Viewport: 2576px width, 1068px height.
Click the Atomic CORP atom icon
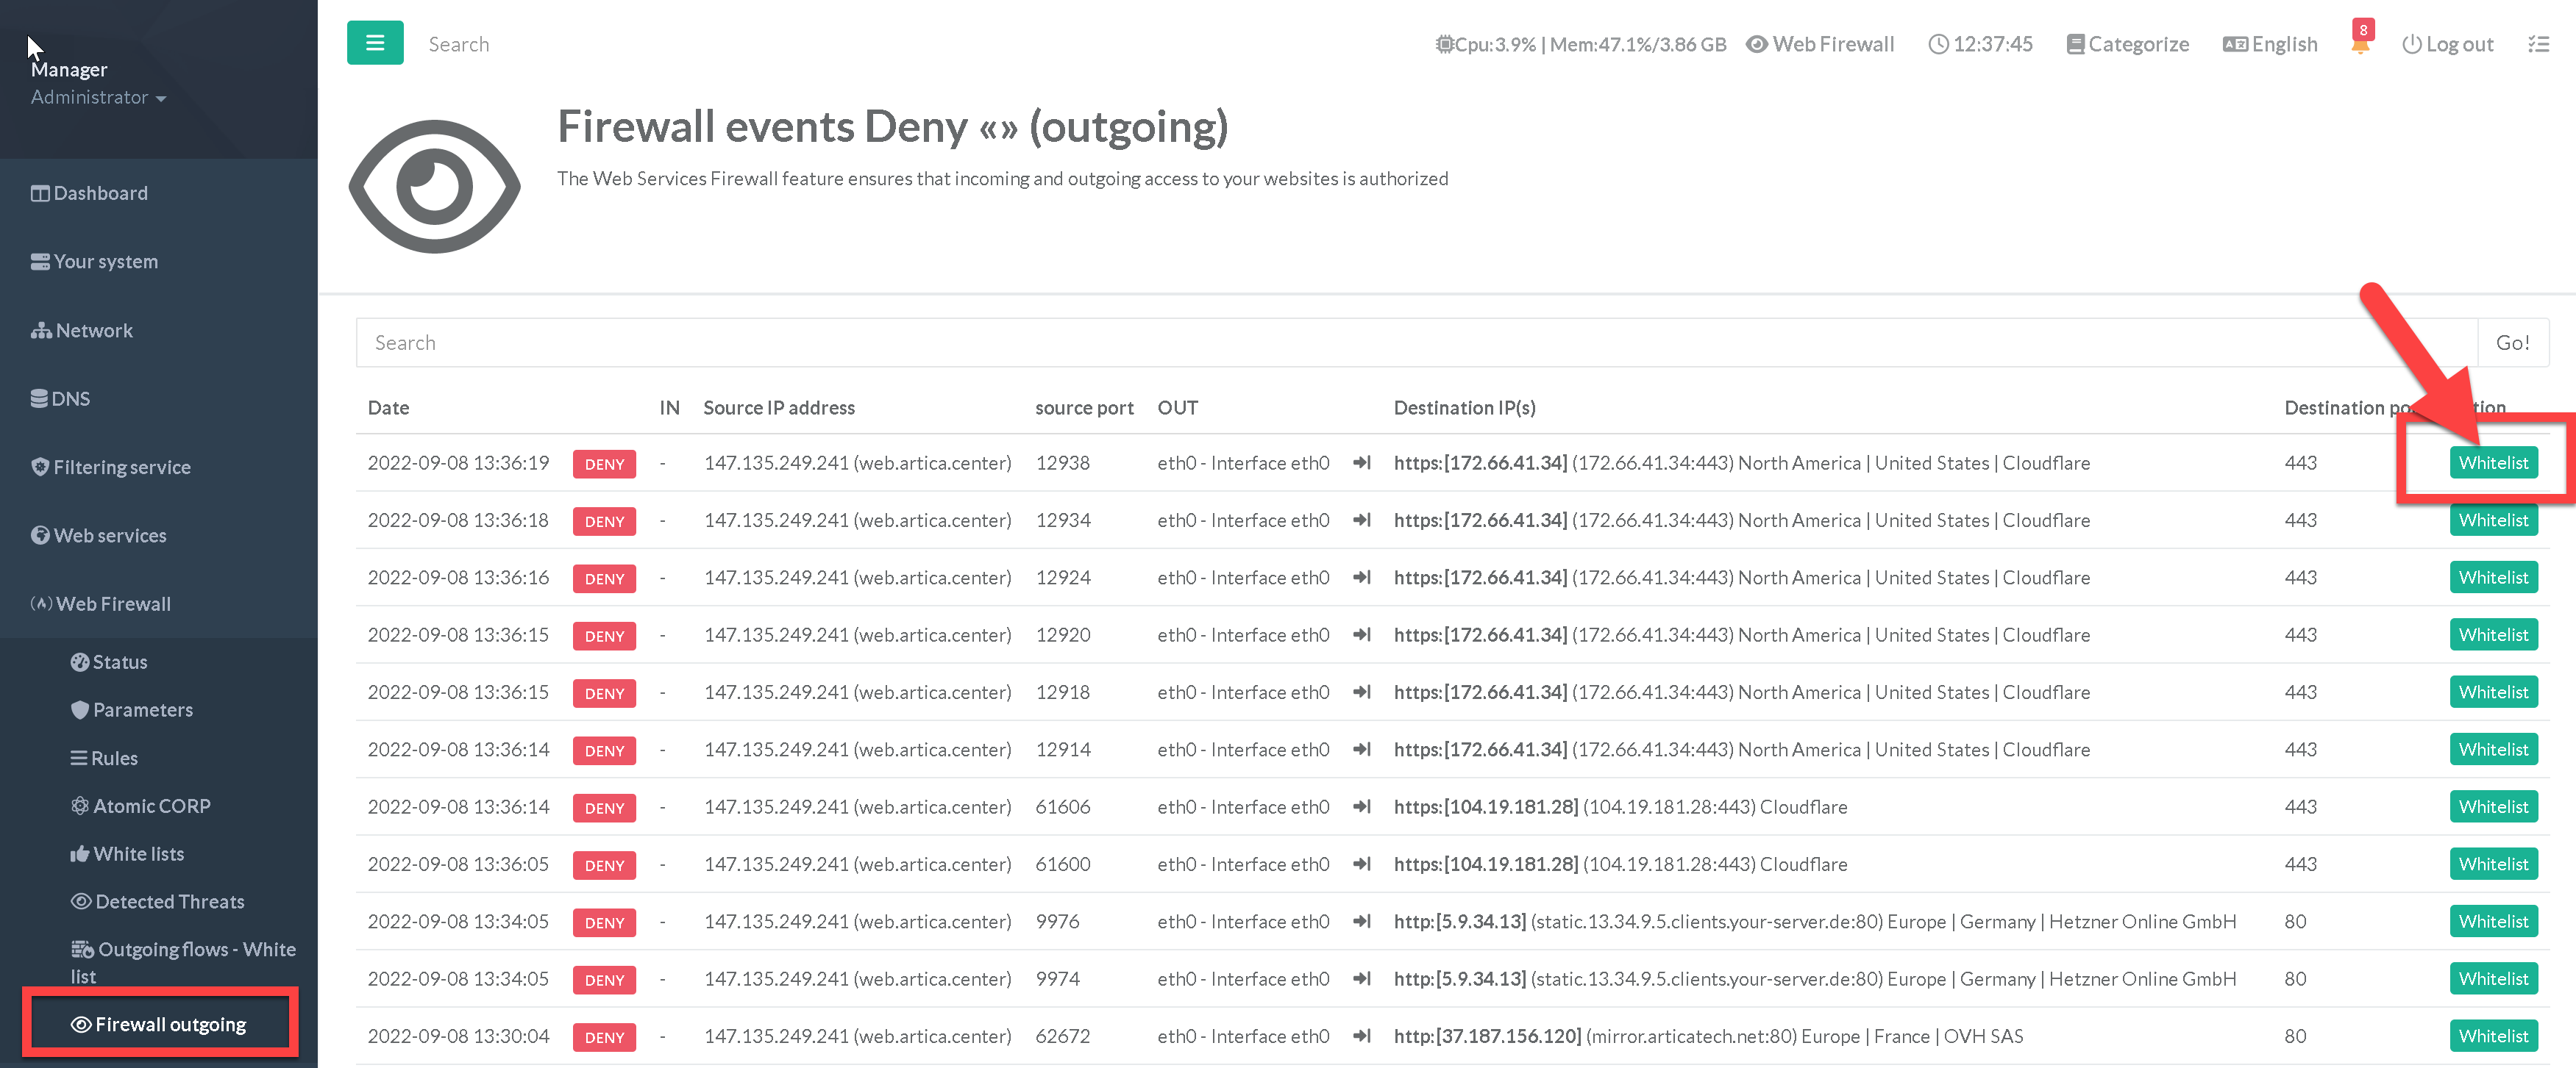(80, 806)
